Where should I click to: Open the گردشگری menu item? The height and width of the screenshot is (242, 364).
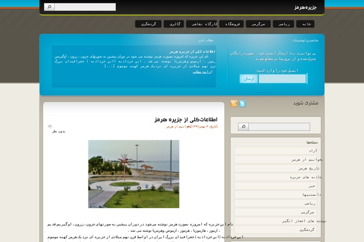pyautogui.click(x=149, y=24)
